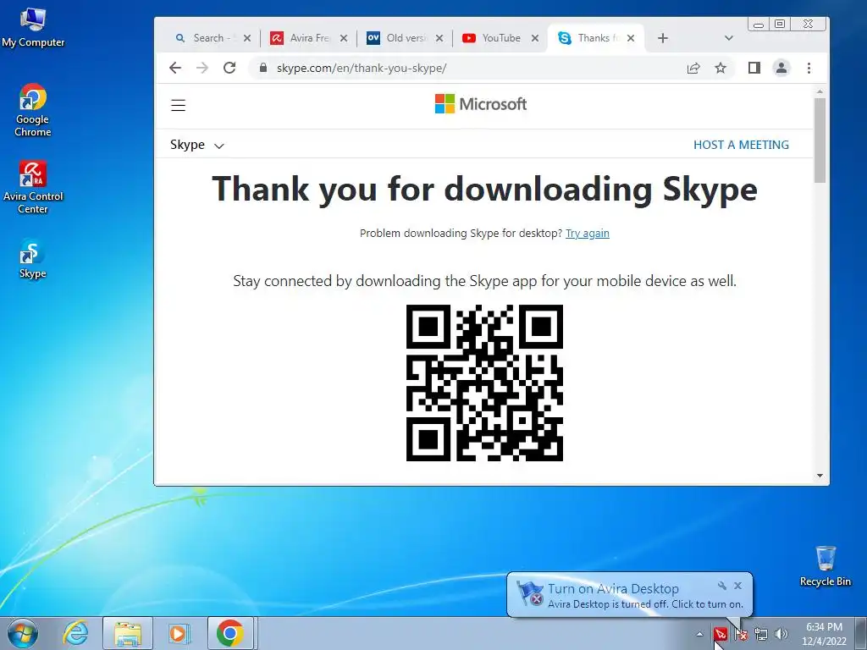Click the browser forward arrow

point(202,68)
